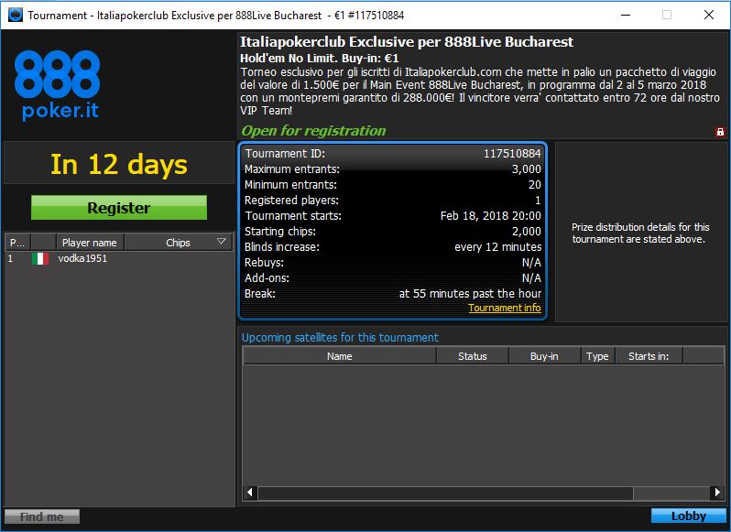The image size is (731, 532).
Task: Click the poker app icon in title bar
Action: (x=16, y=15)
